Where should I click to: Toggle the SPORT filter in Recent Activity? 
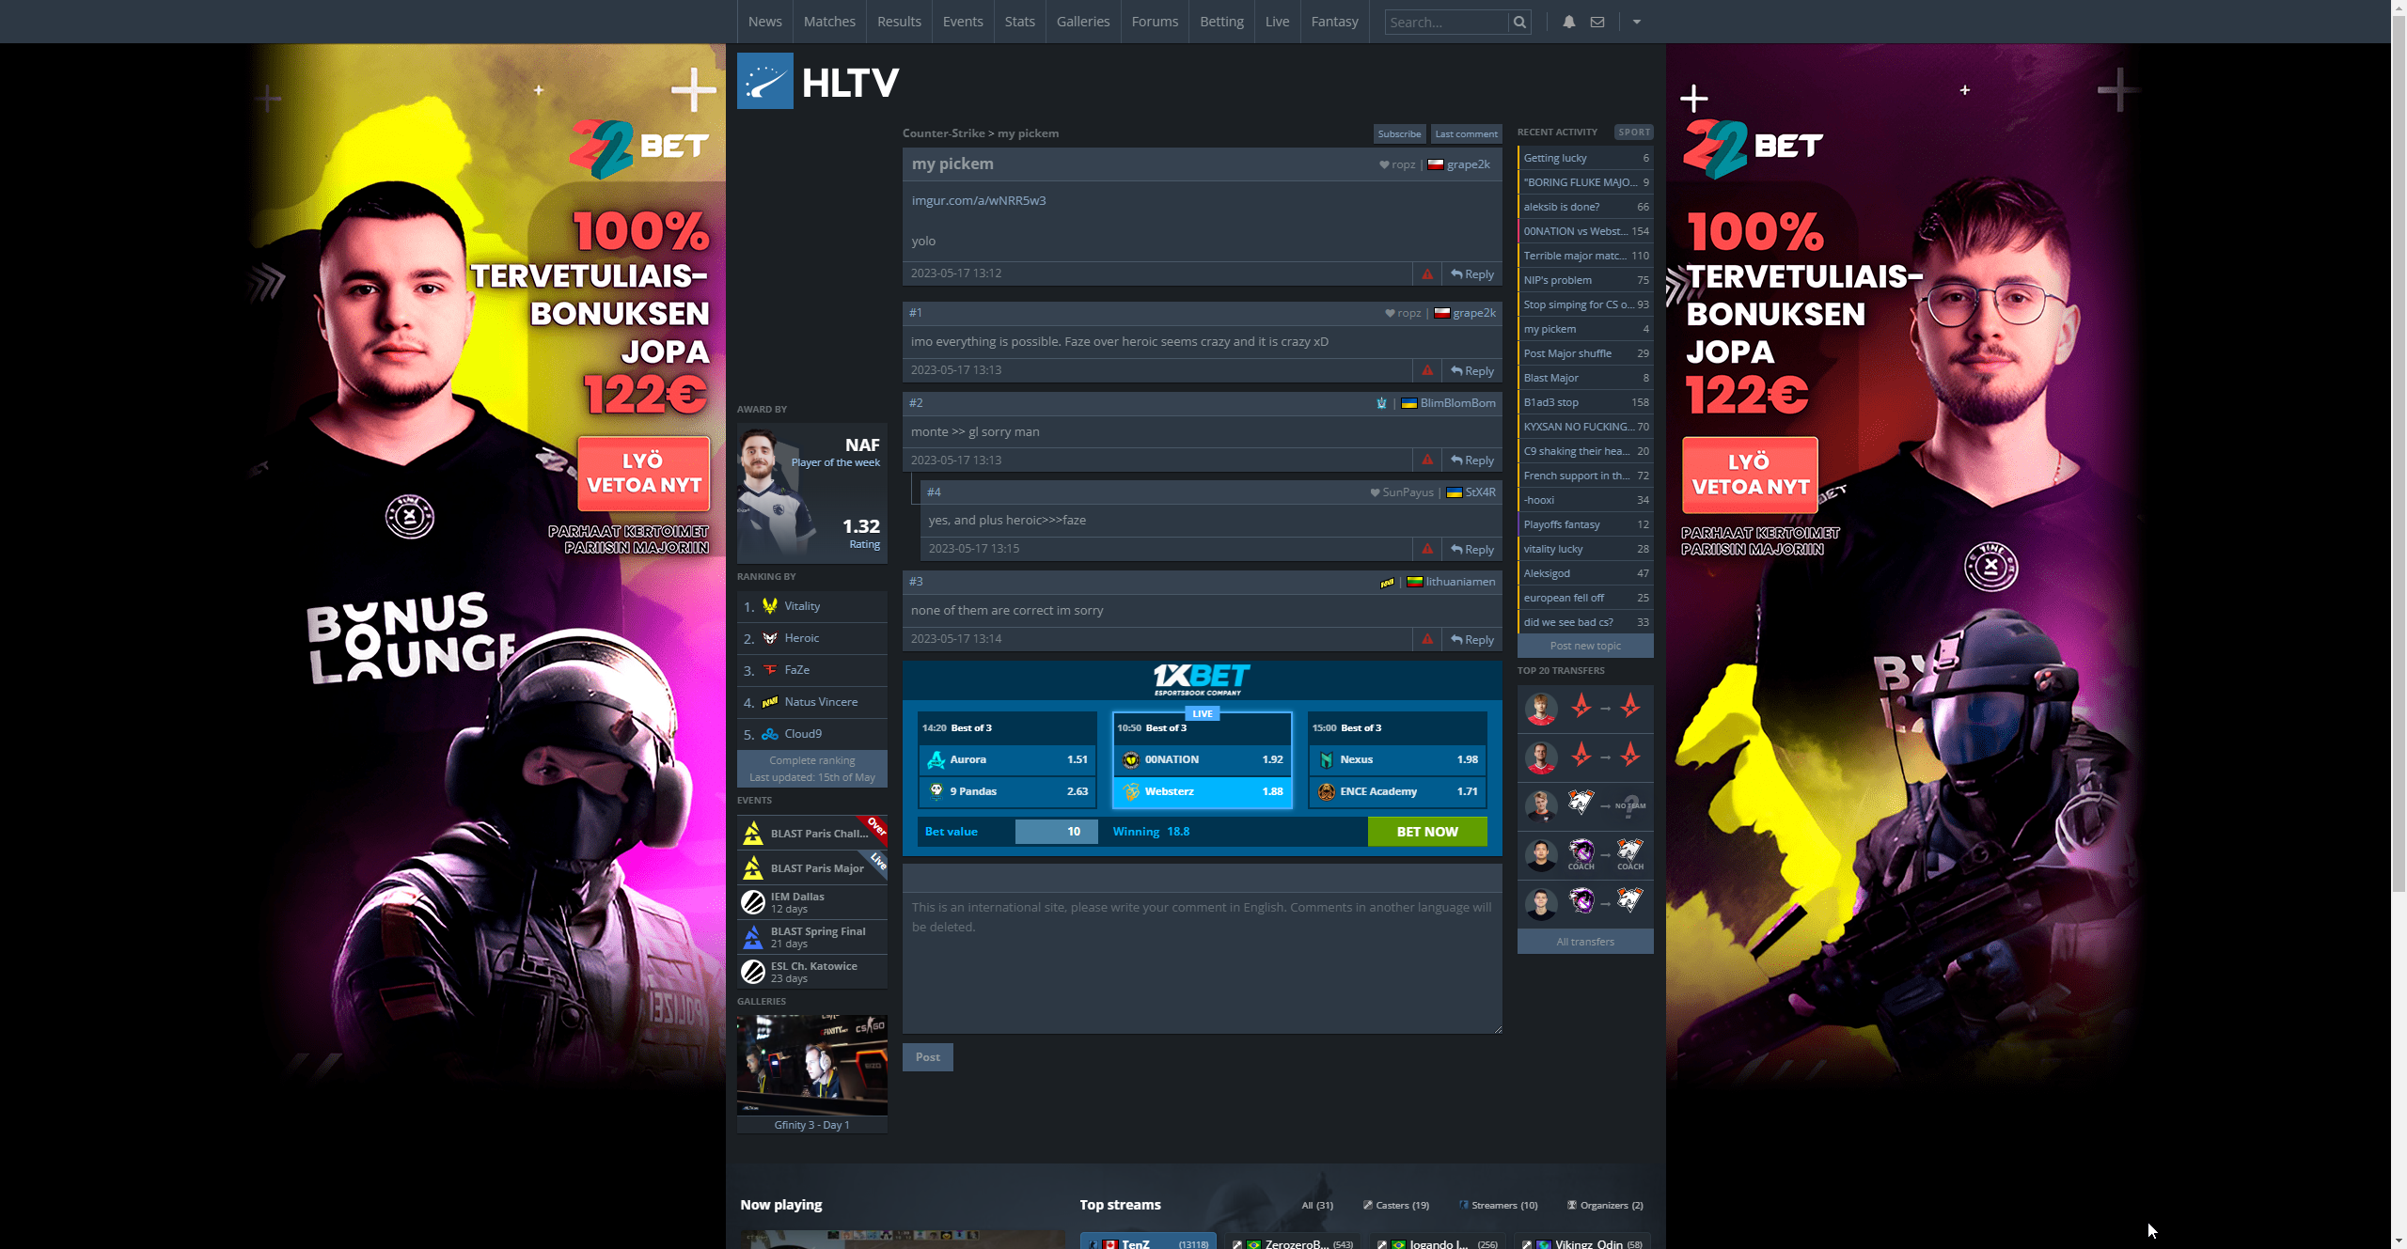[1633, 133]
